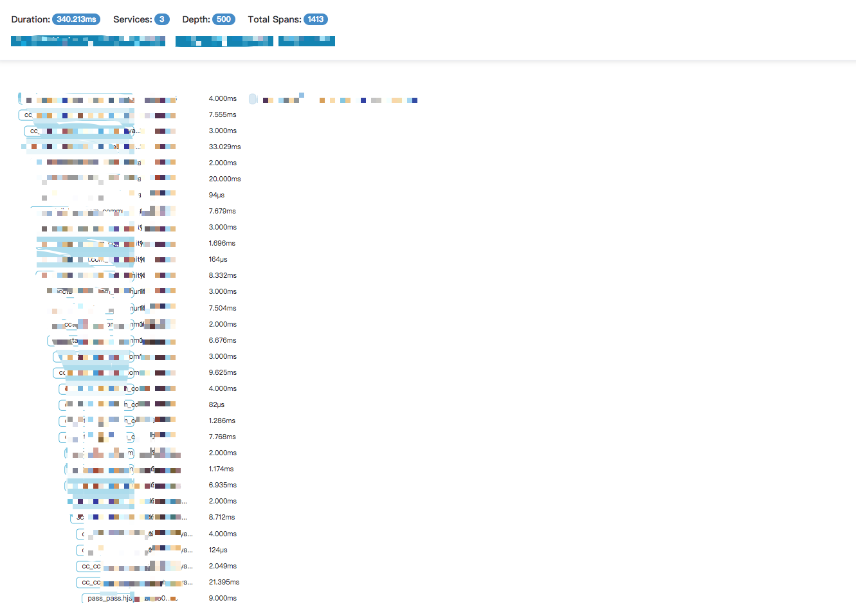Click the Services count badge 3

tap(162, 19)
